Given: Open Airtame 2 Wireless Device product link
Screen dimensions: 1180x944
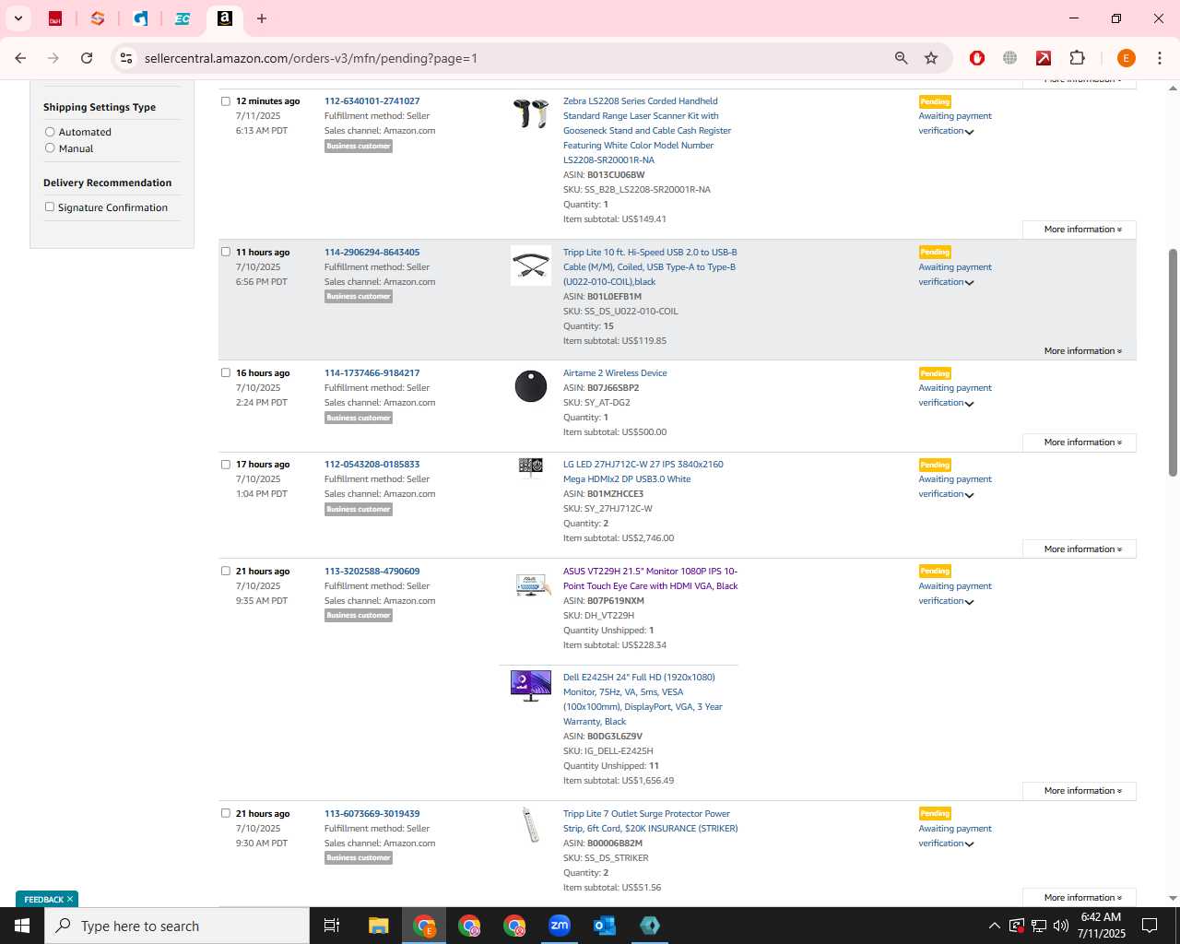Looking at the screenshot, I should tap(615, 373).
